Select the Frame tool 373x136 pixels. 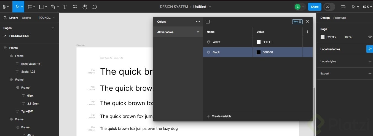coord(30,7)
